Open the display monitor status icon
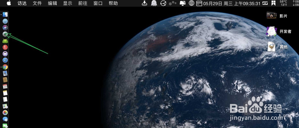 point(183,3)
